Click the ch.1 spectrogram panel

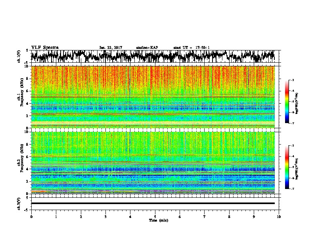coord(153,97)
